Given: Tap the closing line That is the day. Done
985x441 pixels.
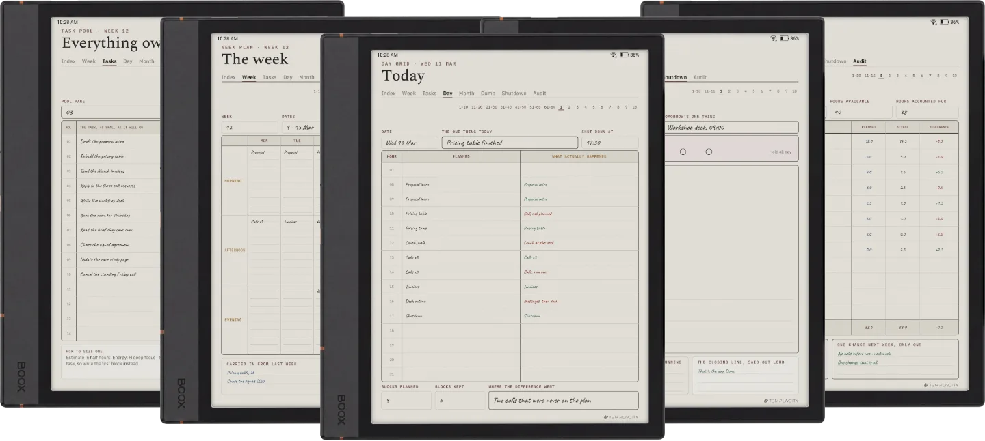Looking at the screenshot, I should tap(716, 371).
